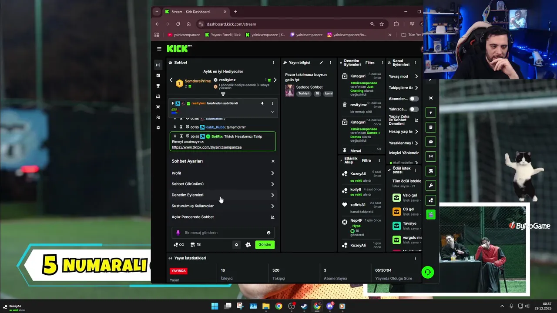
Task: Open Filtre in Denetim Eylemleri panel
Action: tap(370, 63)
